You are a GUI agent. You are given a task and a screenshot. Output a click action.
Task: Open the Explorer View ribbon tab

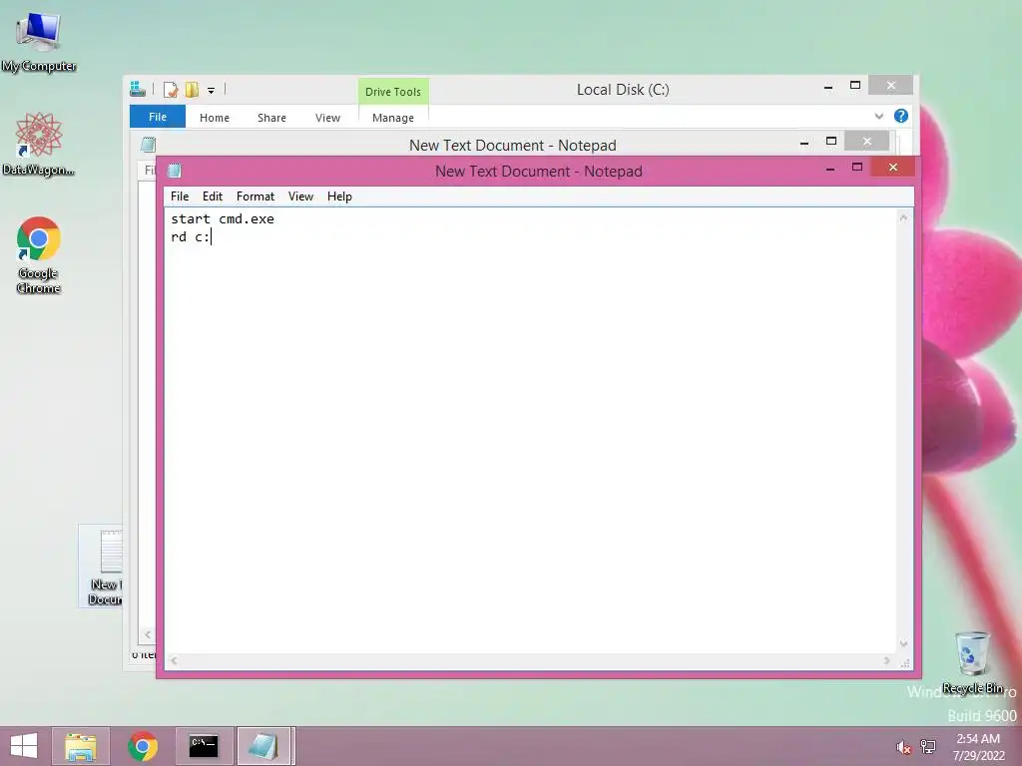(327, 118)
